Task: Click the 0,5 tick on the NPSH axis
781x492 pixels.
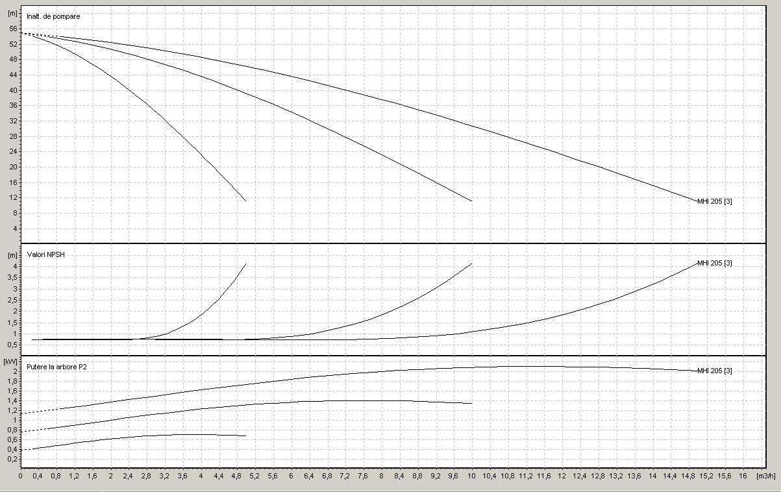Action: 12,345
